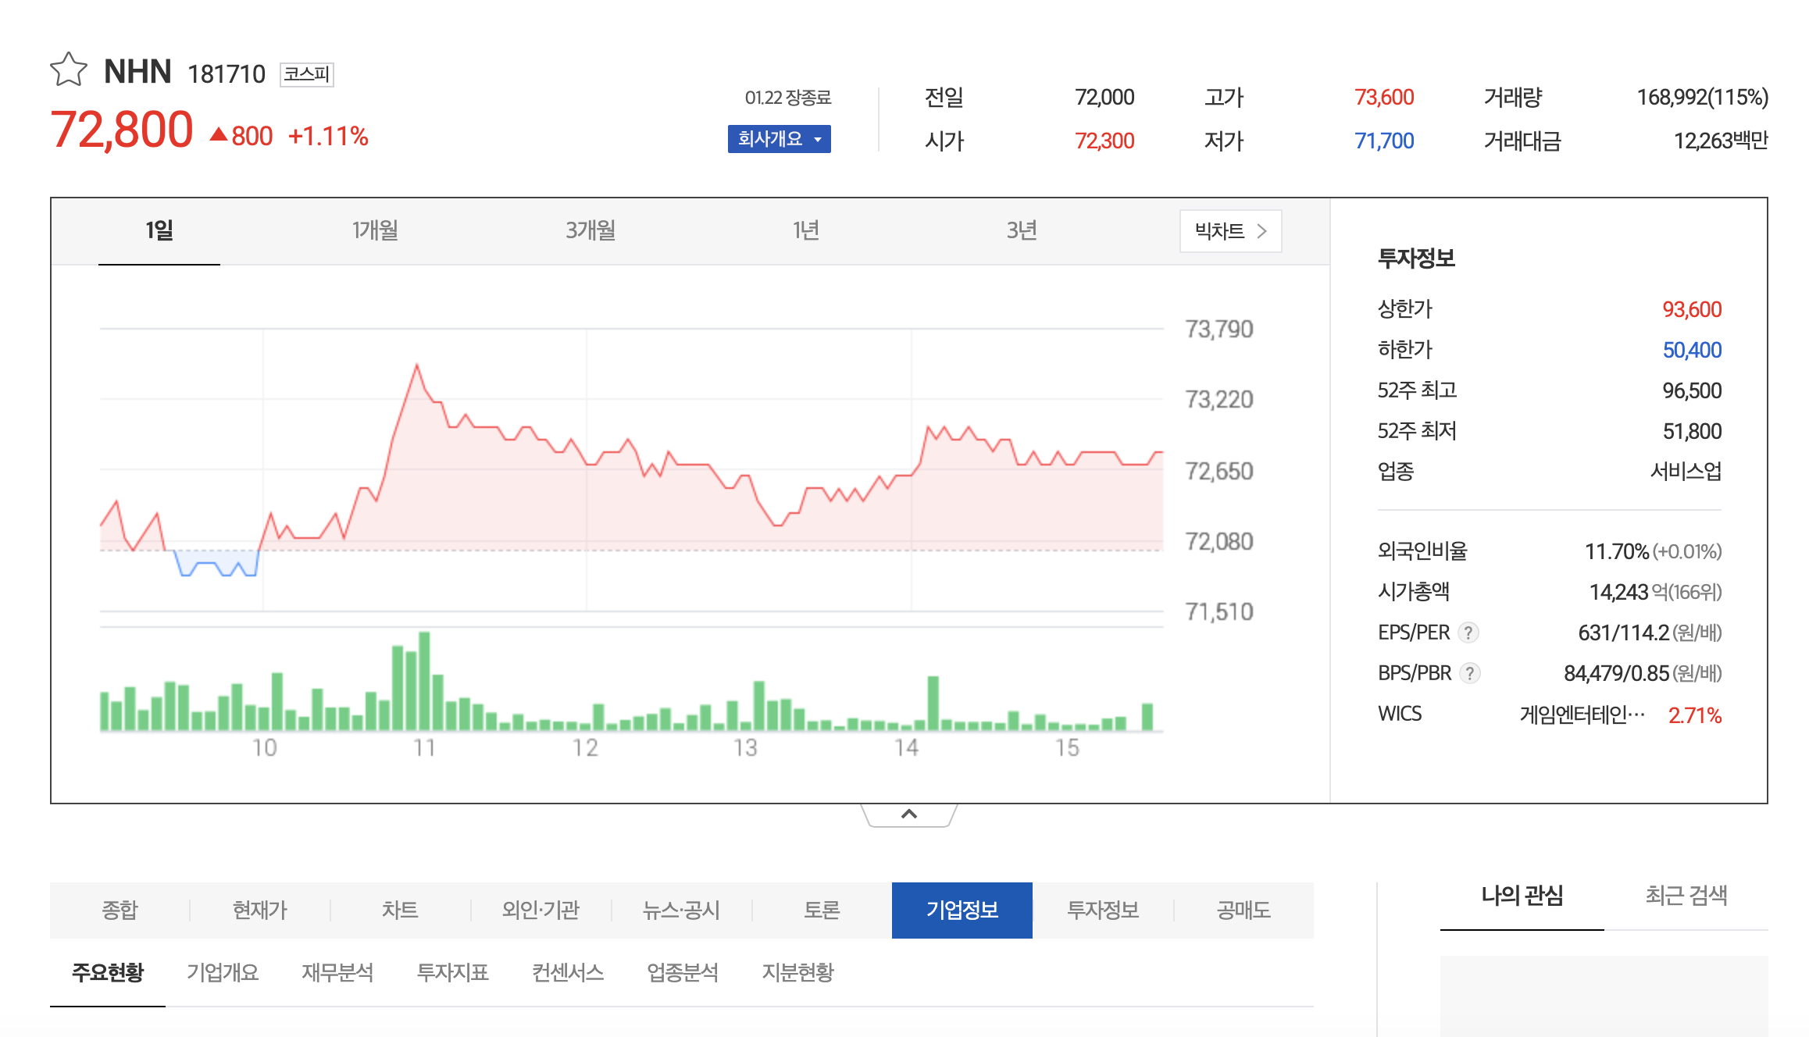Open the 투자지표 sub-tab
The image size is (1809, 1037).
453,973
